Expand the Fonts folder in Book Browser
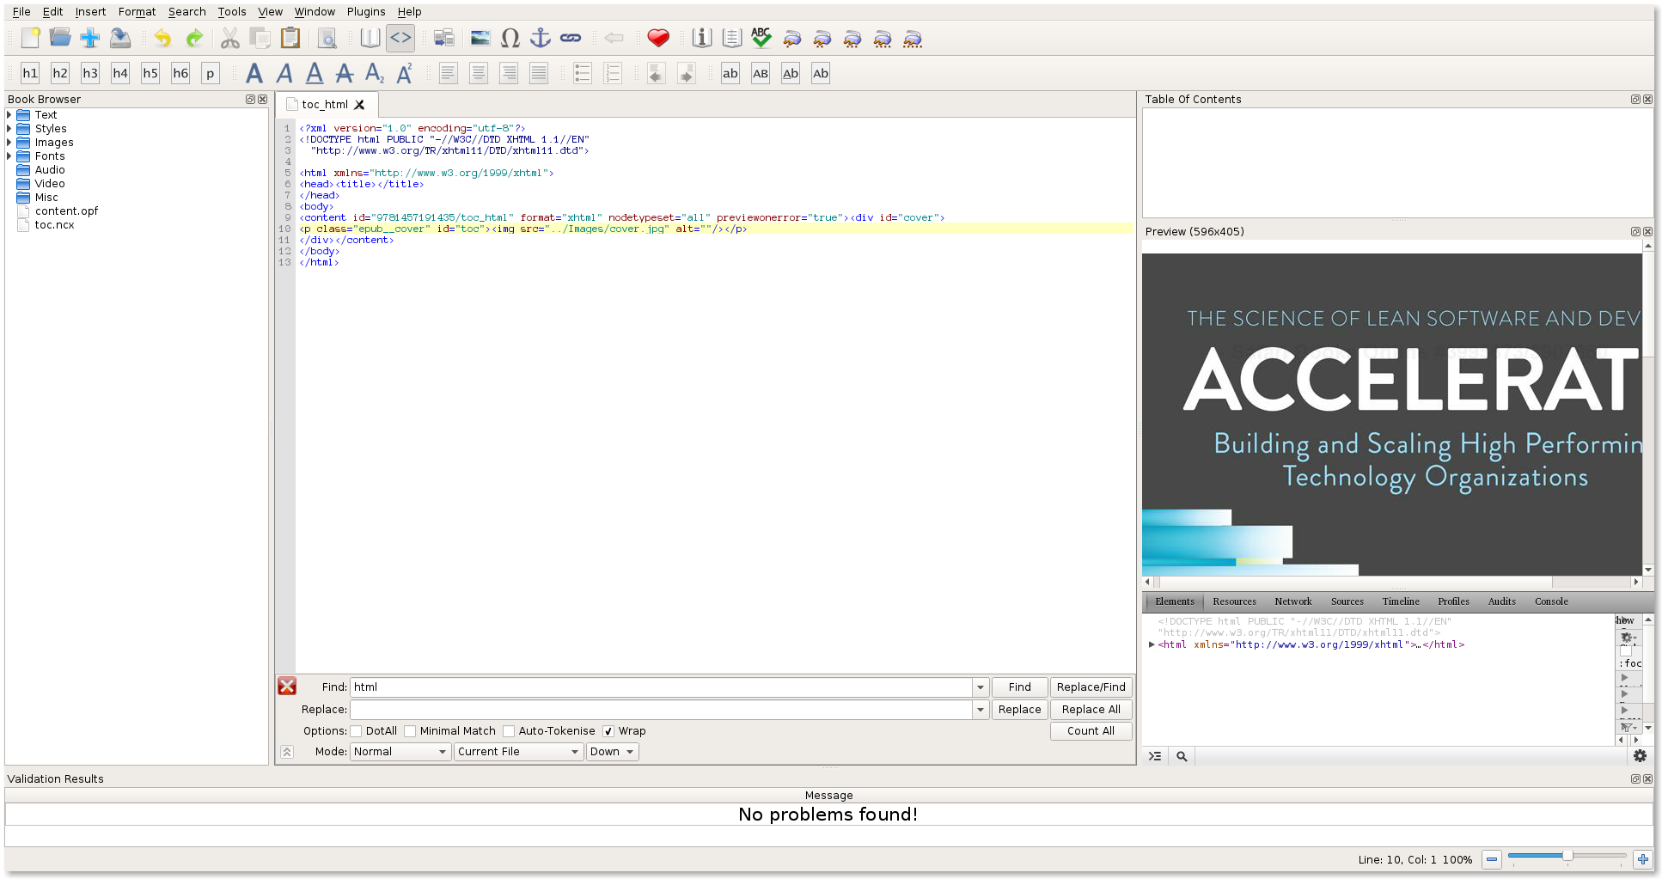The height and width of the screenshot is (879, 1662). (x=9, y=156)
